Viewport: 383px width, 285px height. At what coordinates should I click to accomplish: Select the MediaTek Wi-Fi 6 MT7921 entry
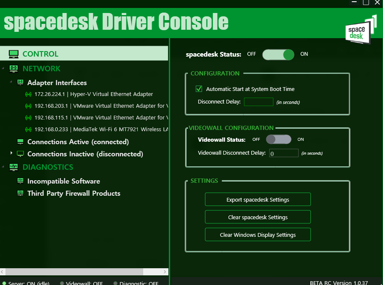(101, 129)
